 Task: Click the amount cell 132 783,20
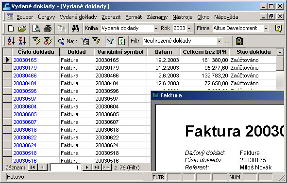[x=204, y=76]
